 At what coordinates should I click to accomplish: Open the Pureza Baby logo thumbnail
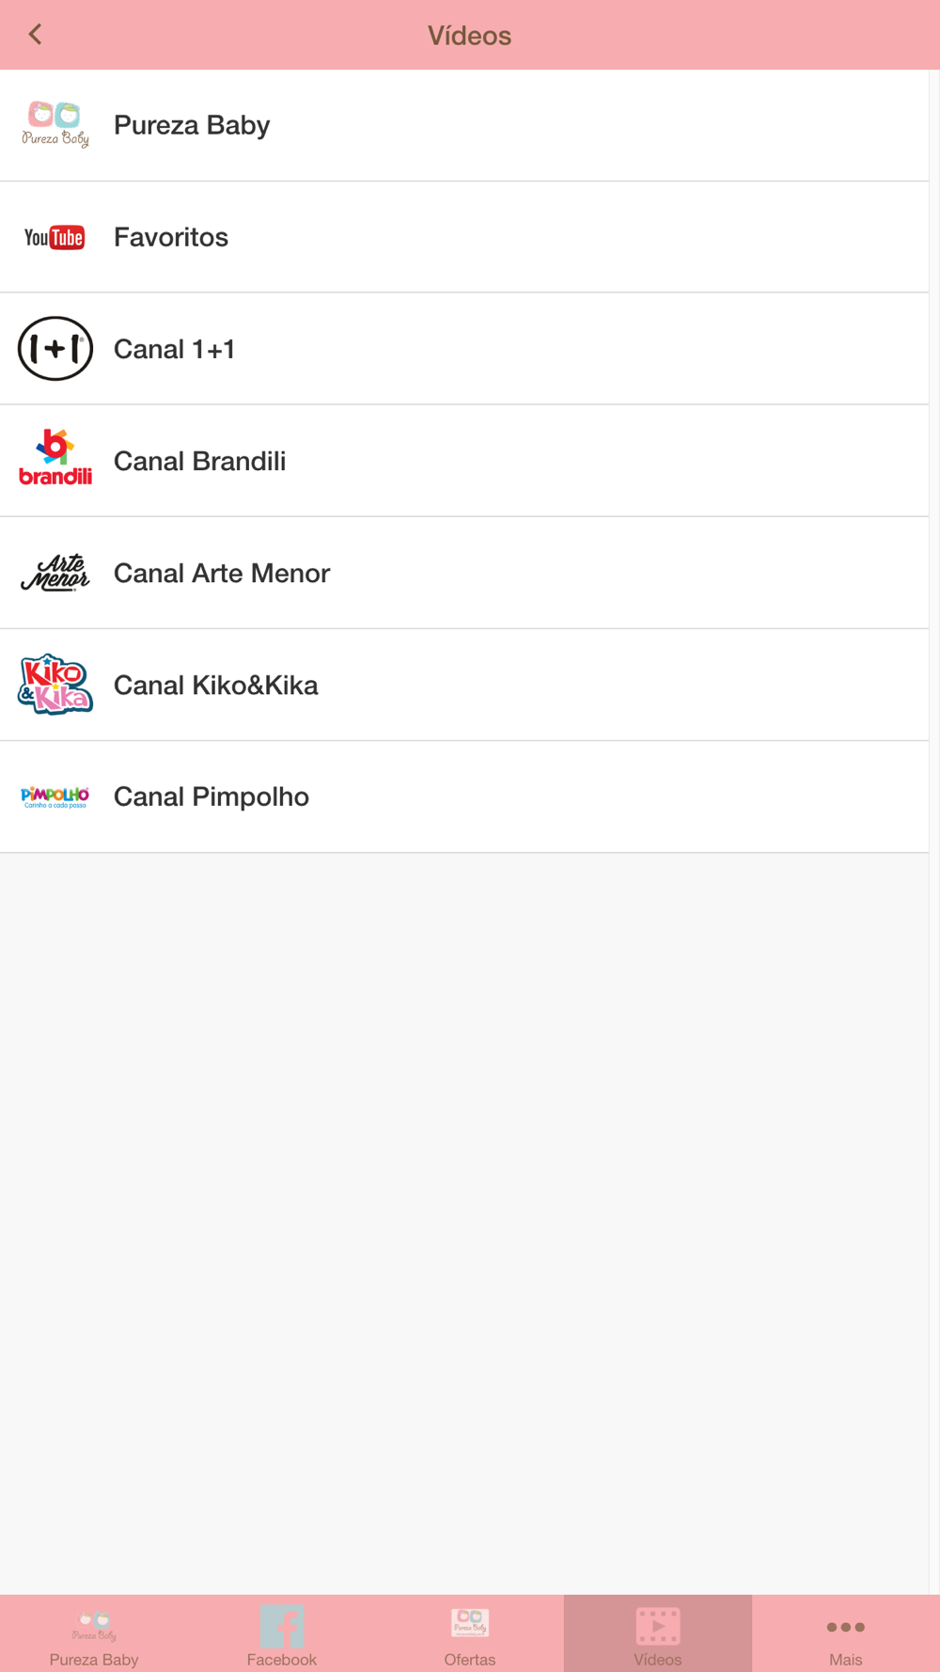point(55,125)
